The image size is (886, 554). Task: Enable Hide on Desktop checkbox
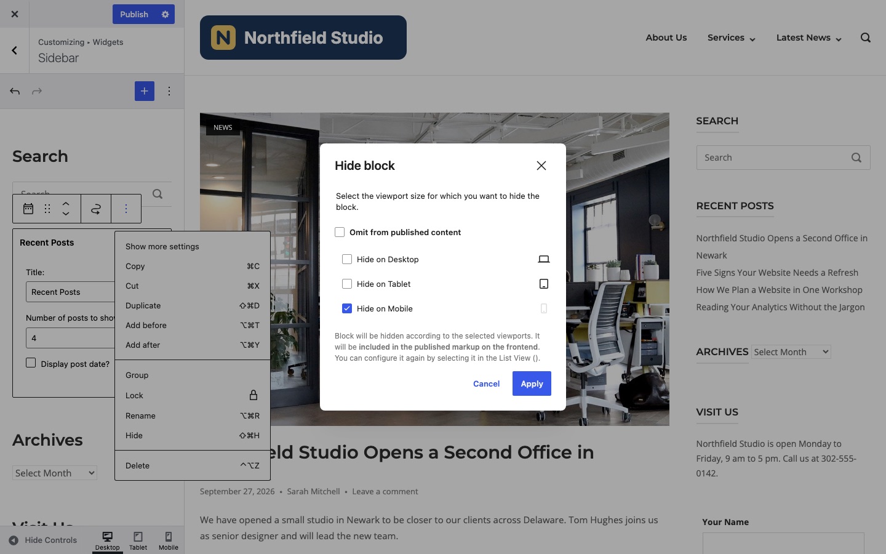point(347,259)
